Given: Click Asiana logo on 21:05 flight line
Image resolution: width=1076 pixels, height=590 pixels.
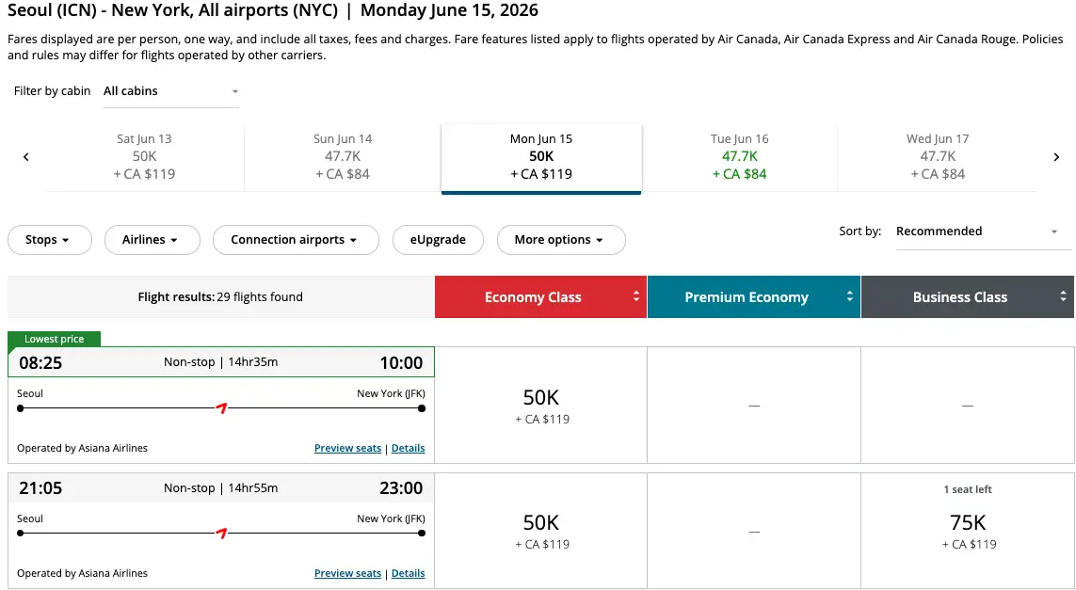Looking at the screenshot, I should click(x=222, y=534).
